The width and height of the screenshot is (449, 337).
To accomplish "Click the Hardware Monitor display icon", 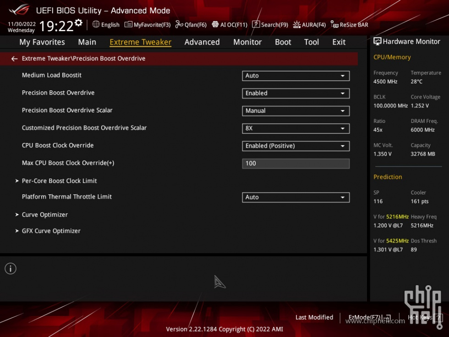I will click(x=378, y=42).
